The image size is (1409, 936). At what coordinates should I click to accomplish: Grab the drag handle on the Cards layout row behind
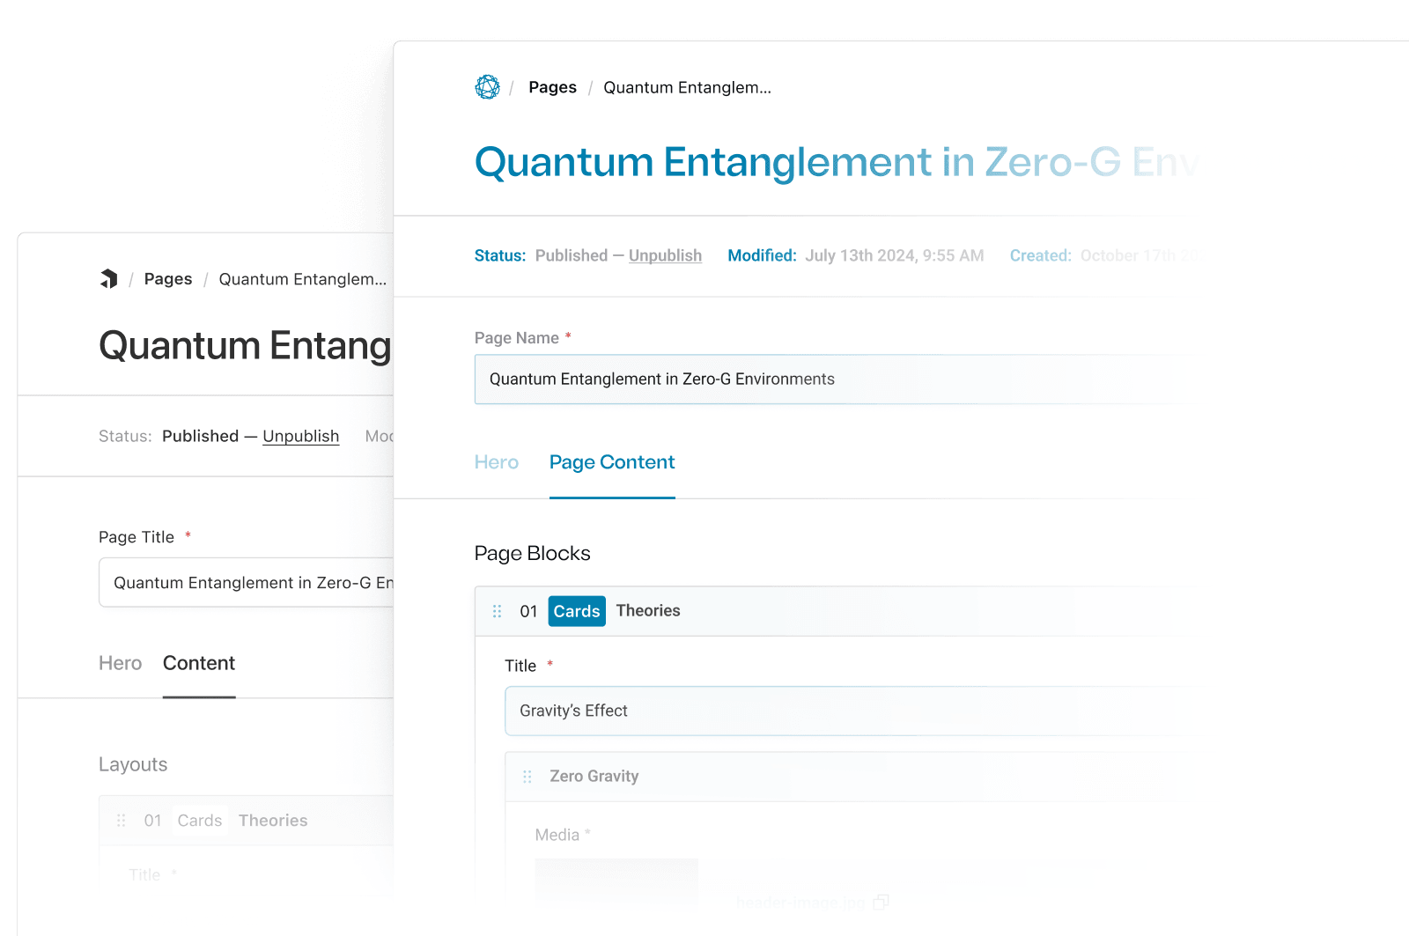(122, 820)
